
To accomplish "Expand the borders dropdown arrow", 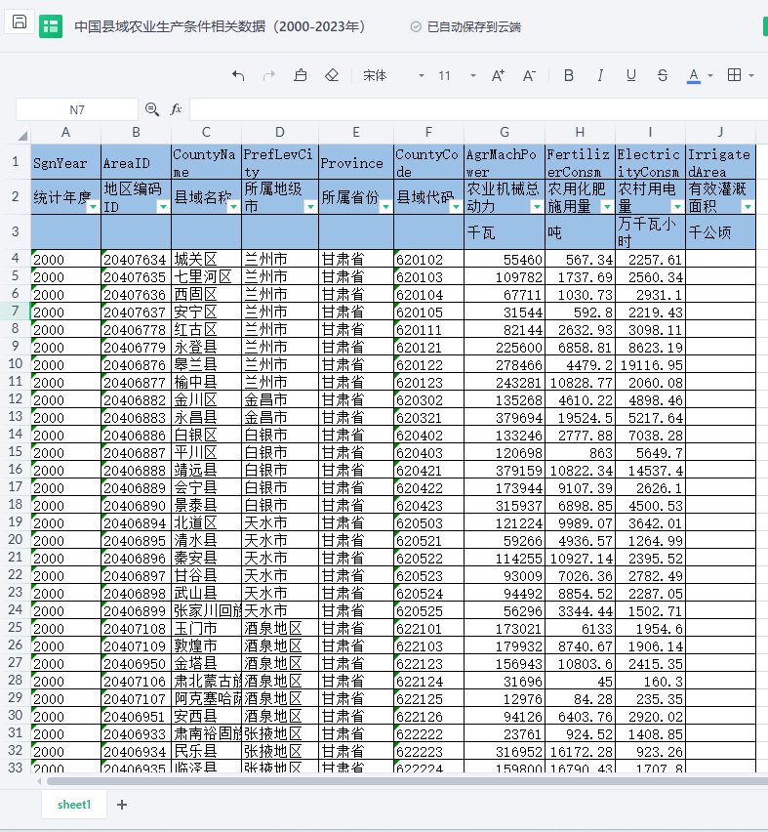I will tap(752, 75).
